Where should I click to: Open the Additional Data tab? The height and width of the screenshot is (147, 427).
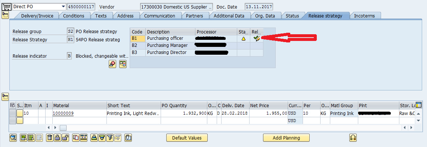[x=229, y=16]
